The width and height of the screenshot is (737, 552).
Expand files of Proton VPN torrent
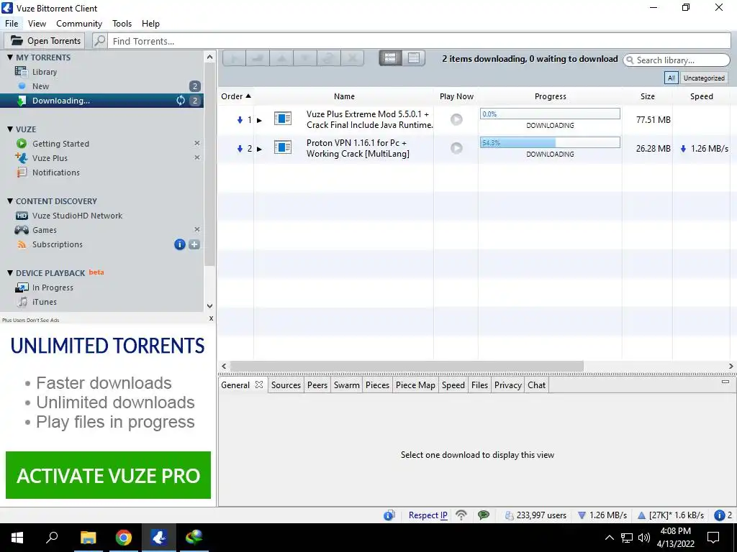pos(259,149)
